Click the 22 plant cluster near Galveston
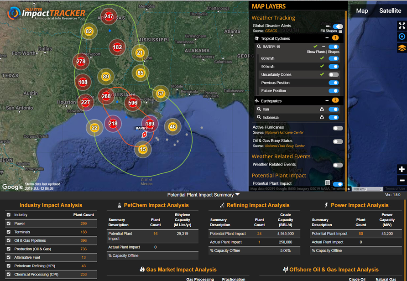407x281 pixels. click(x=94, y=128)
